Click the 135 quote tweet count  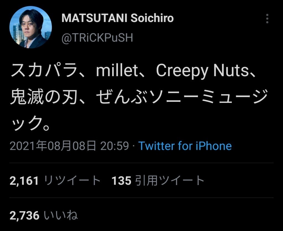pyautogui.click(x=121, y=181)
